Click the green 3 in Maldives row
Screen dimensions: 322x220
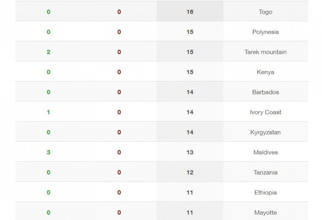tap(49, 152)
